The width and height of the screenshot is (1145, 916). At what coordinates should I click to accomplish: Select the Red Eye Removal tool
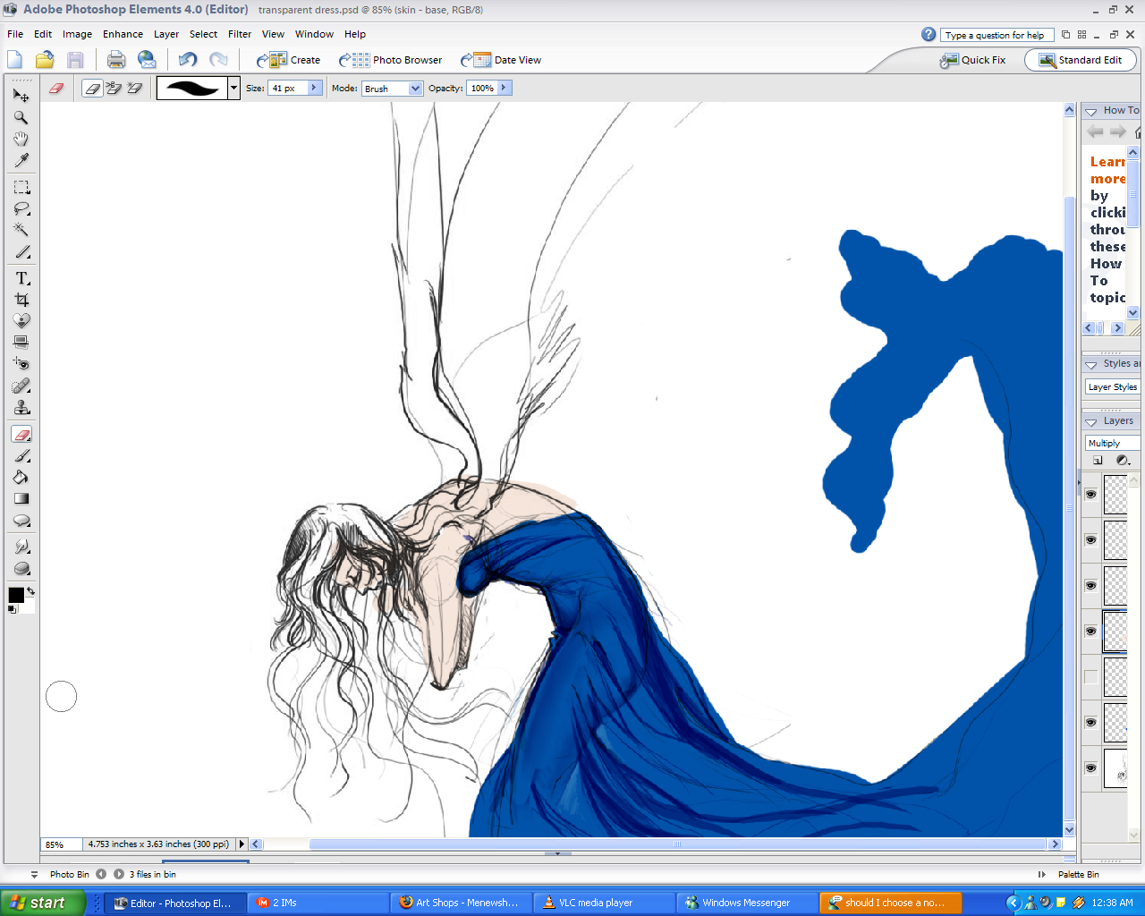pos(21,364)
